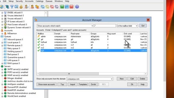This screenshot has width=174, height=98.
Task: Sort accounts by the Msg count column
Action: [114, 33]
